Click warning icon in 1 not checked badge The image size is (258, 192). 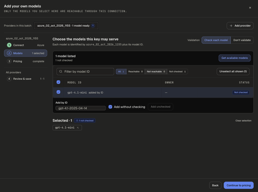[77, 120]
